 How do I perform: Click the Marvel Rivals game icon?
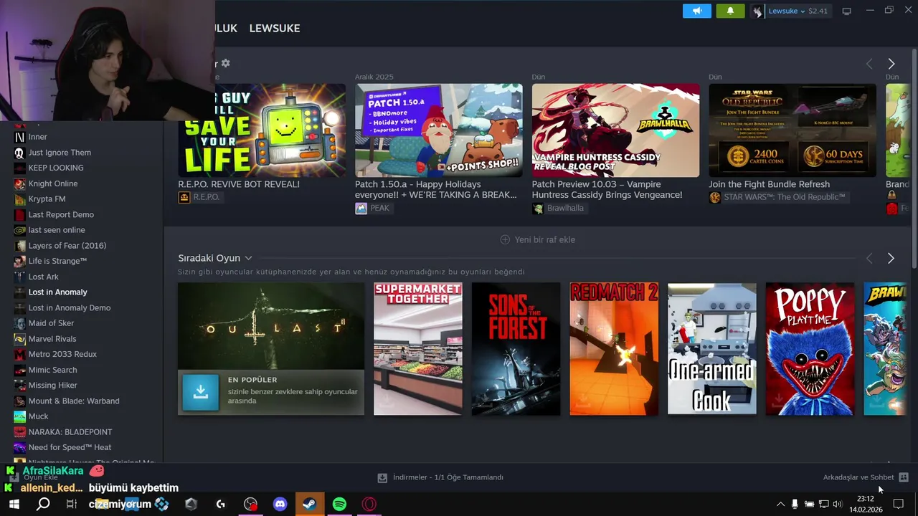click(x=19, y=339)
